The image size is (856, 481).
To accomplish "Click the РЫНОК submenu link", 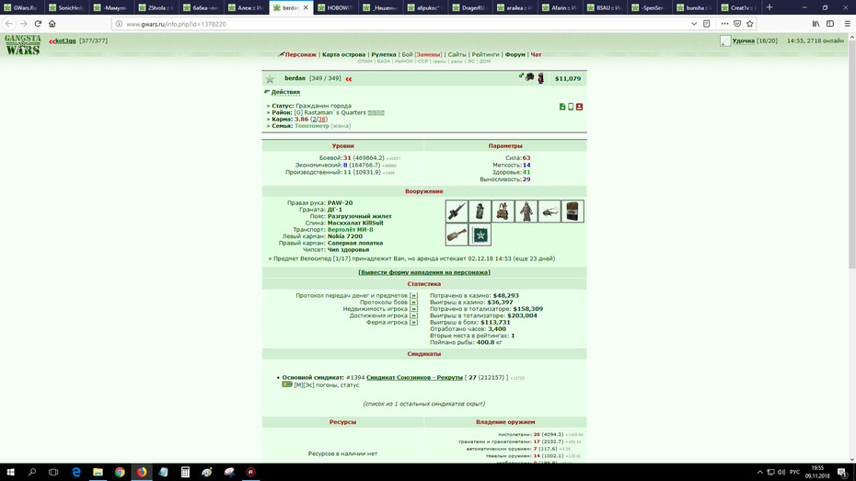I will click(x=404, y=62).
